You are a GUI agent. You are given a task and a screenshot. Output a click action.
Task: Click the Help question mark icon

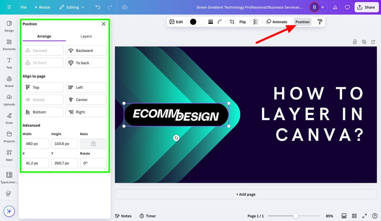375,215
